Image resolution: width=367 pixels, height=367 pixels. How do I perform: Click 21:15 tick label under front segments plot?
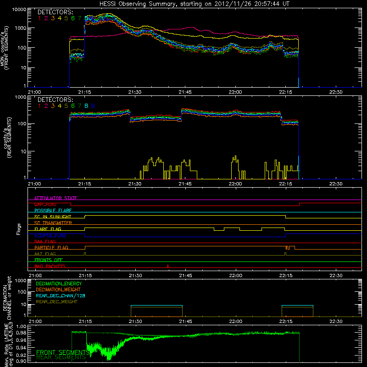(x=84, y=92)
